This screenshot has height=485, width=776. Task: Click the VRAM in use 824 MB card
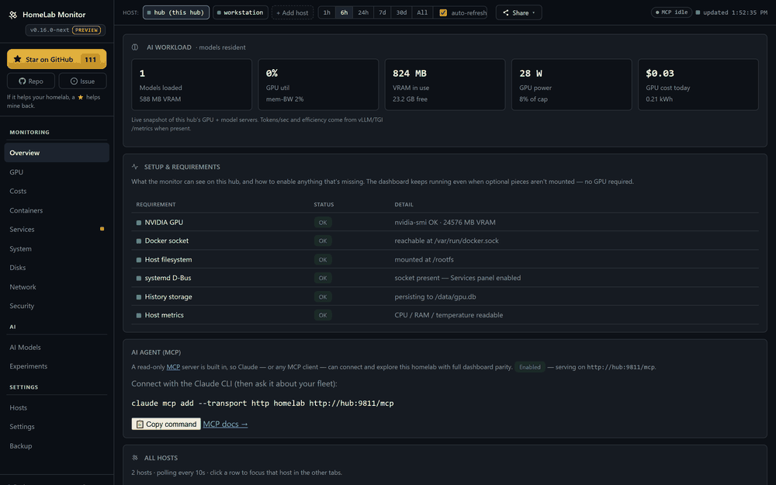[x=445, y=85]
